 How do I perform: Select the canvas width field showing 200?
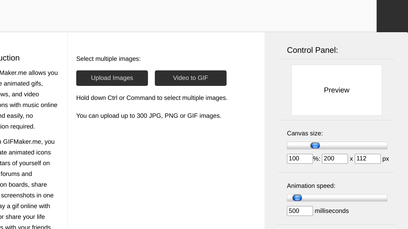[x=335, y=159]
